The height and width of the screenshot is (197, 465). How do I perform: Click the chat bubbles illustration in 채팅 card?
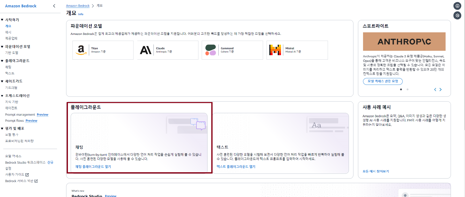[x=198, y=124]
